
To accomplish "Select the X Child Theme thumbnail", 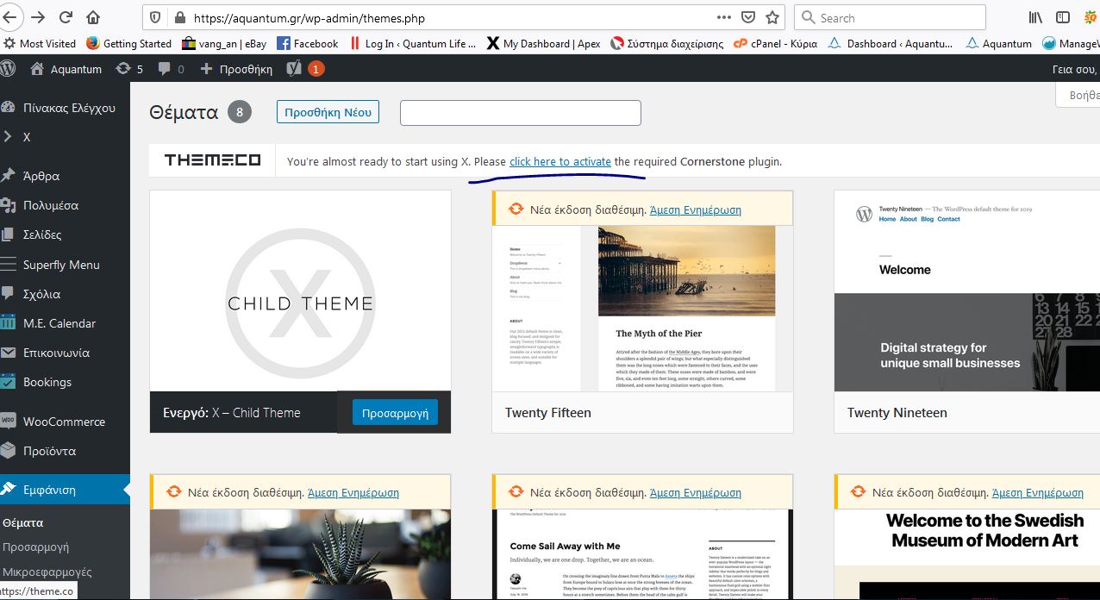I will (300, 291).
